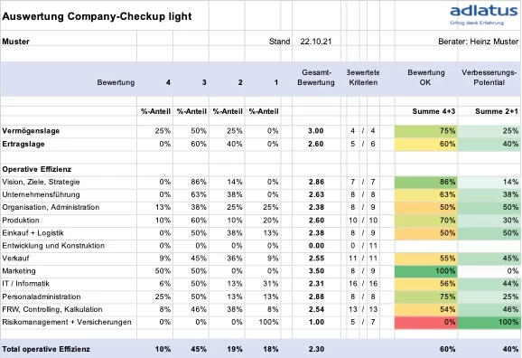This screenshot has height=358, width=522.
Task: Select 'Risikomanagement + Versicherungen' row label
Action: point(67,322)
